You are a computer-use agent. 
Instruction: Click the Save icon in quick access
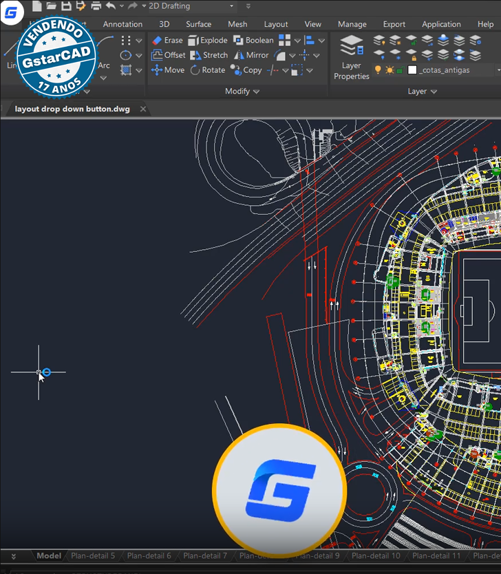tap(66, 6)
